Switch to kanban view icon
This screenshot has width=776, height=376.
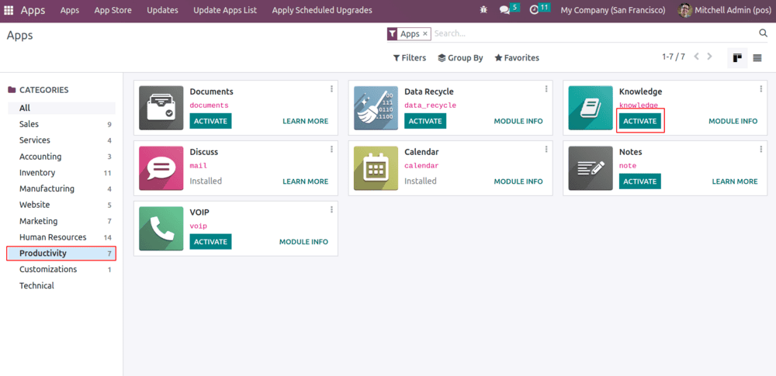737,57
